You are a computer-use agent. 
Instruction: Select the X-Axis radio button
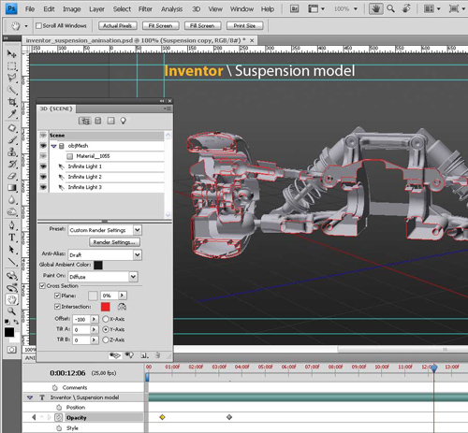(106, 319)
